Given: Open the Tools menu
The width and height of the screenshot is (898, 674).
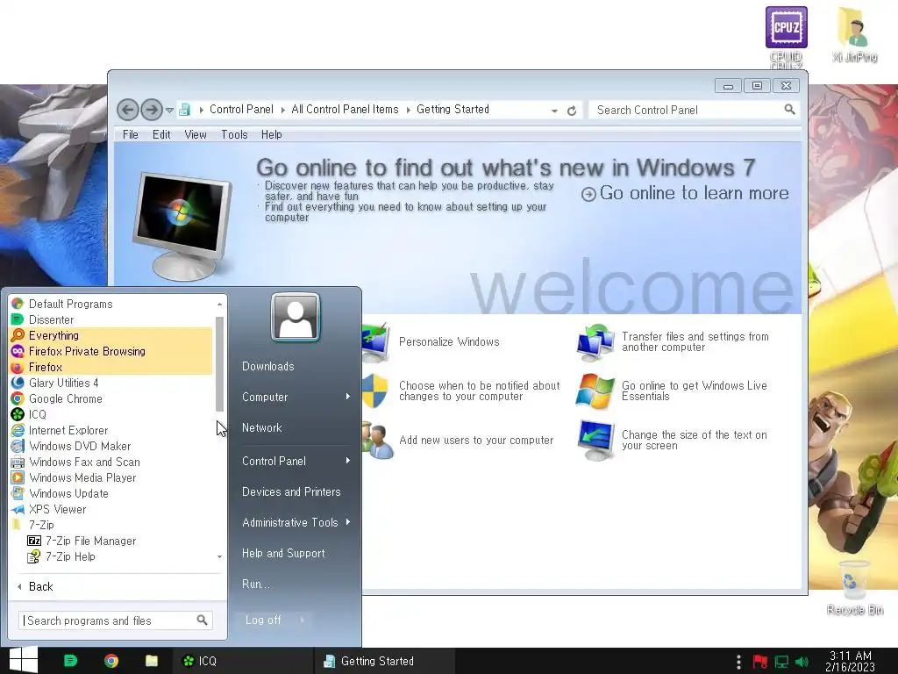Looking at the screenshot, I should tap(234, 134).
